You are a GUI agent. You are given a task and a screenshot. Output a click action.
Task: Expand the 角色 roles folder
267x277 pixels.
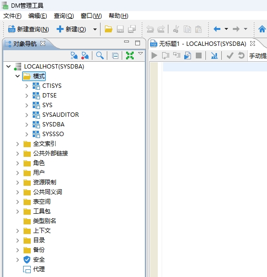click(x=17, y=163)
